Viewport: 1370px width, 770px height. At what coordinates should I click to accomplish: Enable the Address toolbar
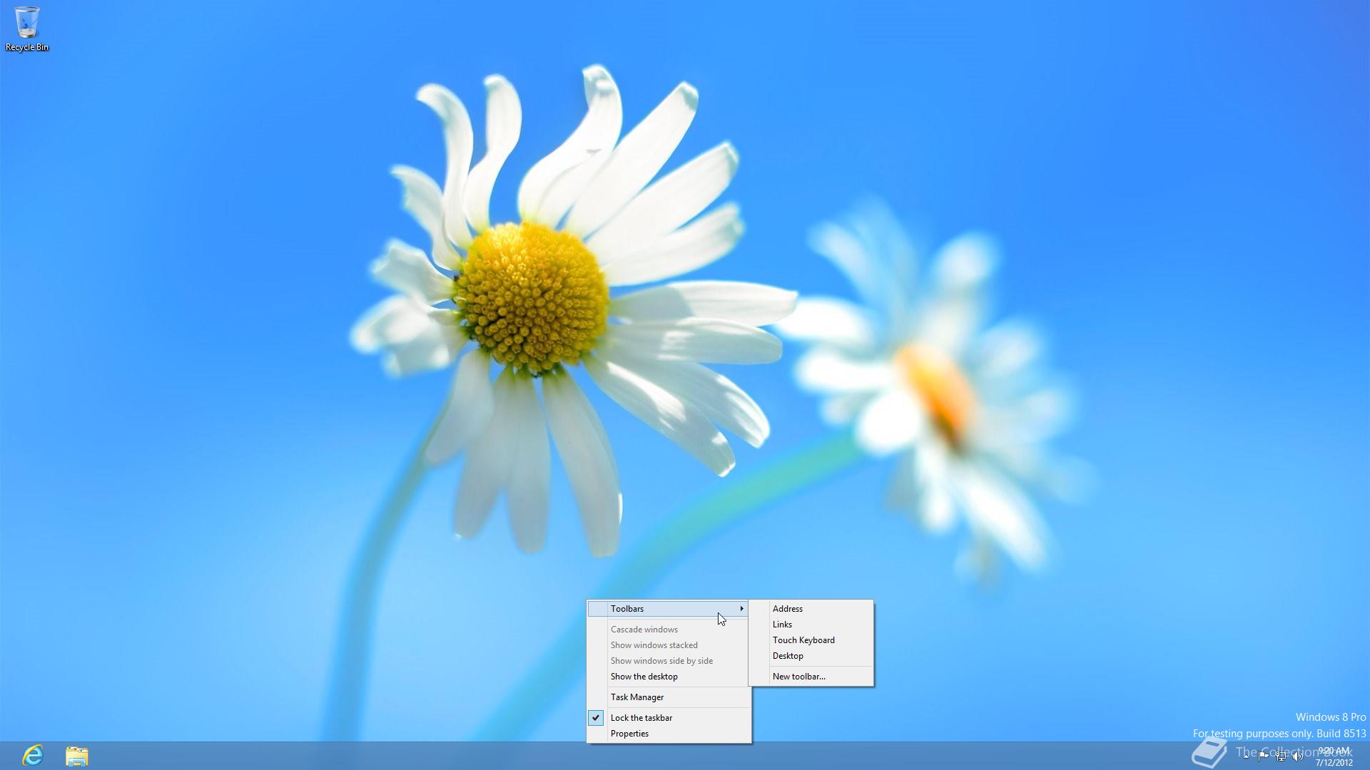pyautogui.click(x=811, y=609)
